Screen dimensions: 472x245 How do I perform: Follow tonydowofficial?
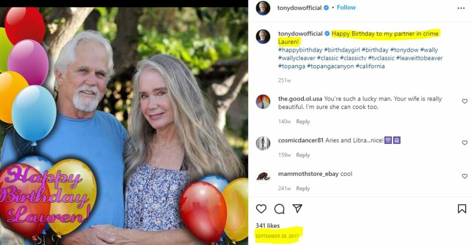tap(346, 7)
